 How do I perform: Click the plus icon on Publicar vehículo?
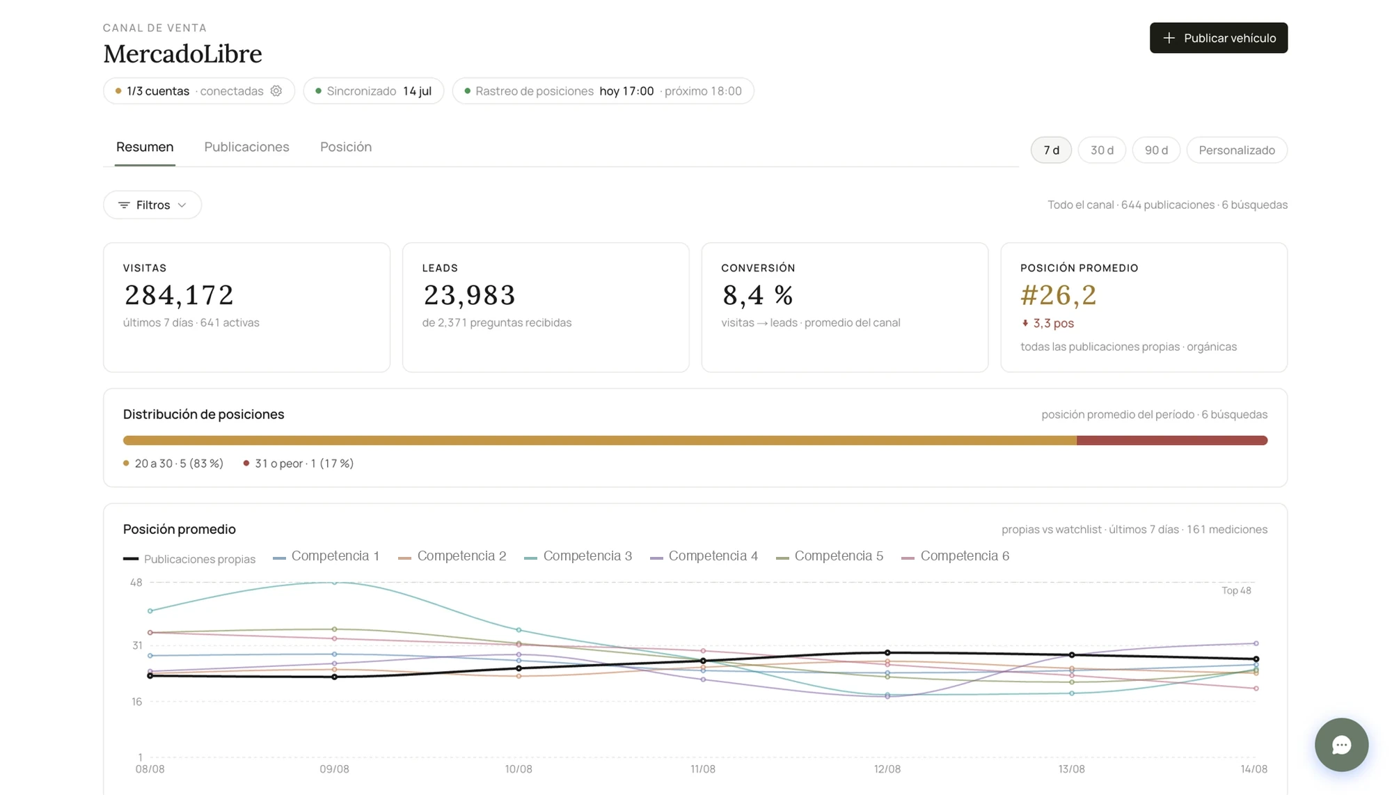pyautogui.click(x=1169, y=38)
